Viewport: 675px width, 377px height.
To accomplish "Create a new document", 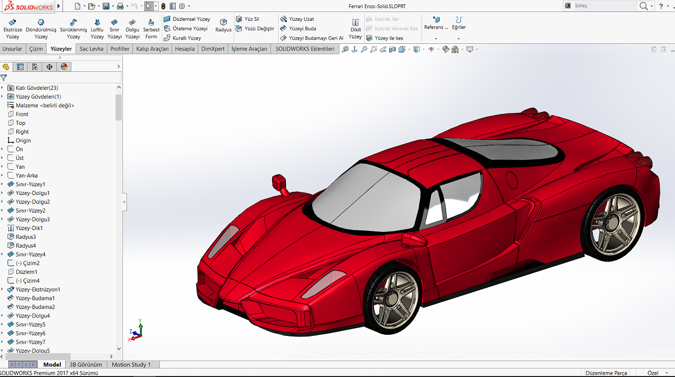I will tap(77, 6).
